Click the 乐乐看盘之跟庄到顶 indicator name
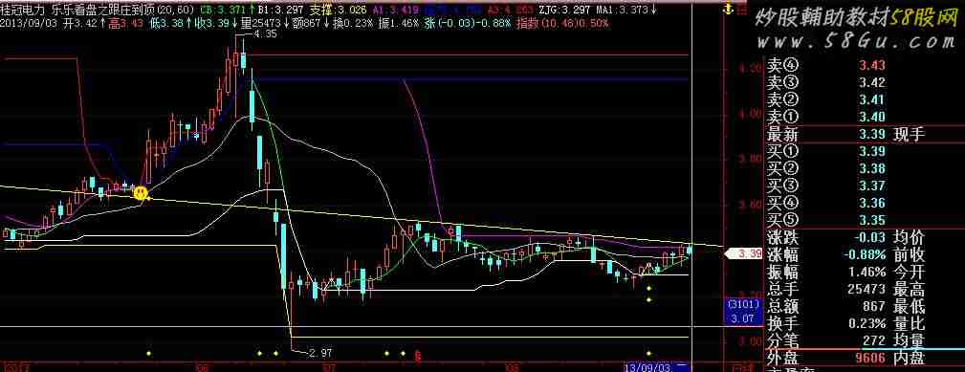Screen dimensions: 965x372 click(x=102, y=10)
